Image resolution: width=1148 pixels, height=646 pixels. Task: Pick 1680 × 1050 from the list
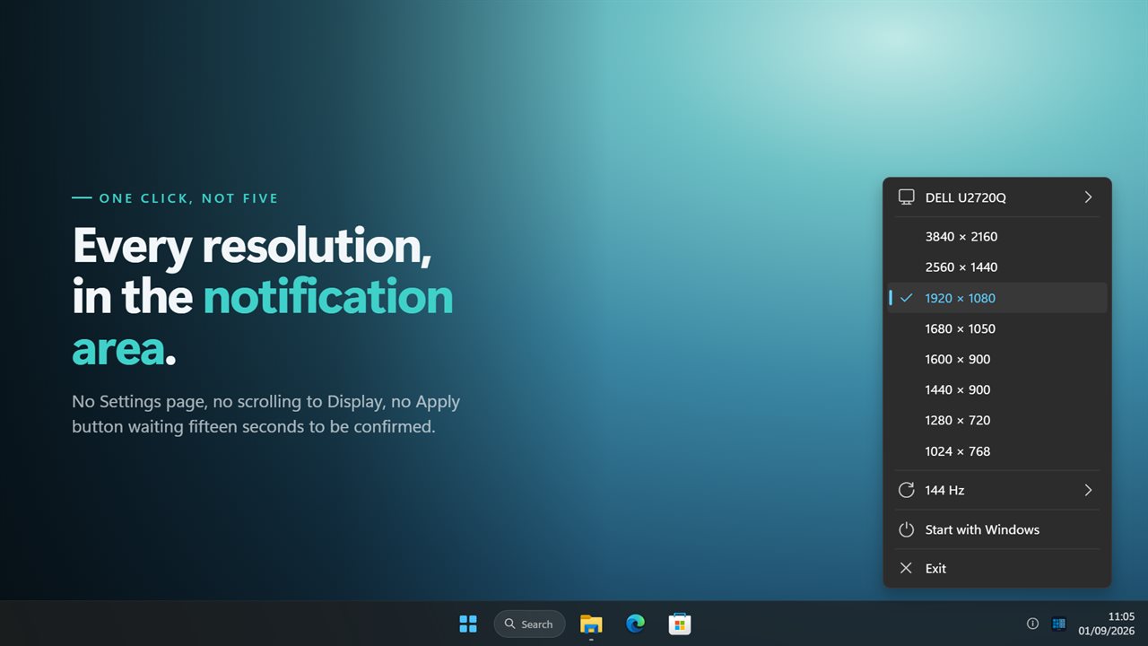(x=996, y=328)
